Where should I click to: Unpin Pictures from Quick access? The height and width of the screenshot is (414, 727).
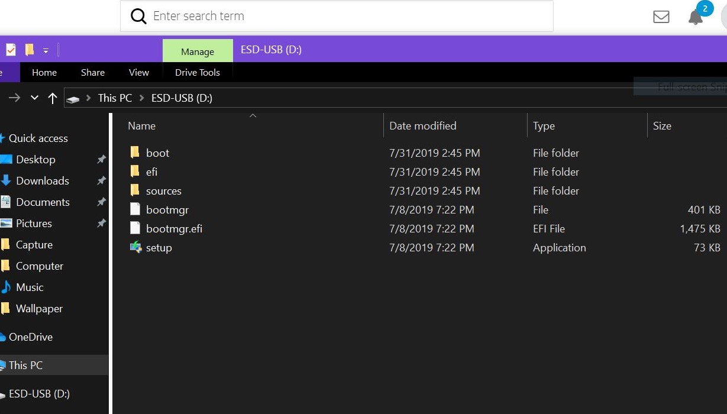click(101, 223)
